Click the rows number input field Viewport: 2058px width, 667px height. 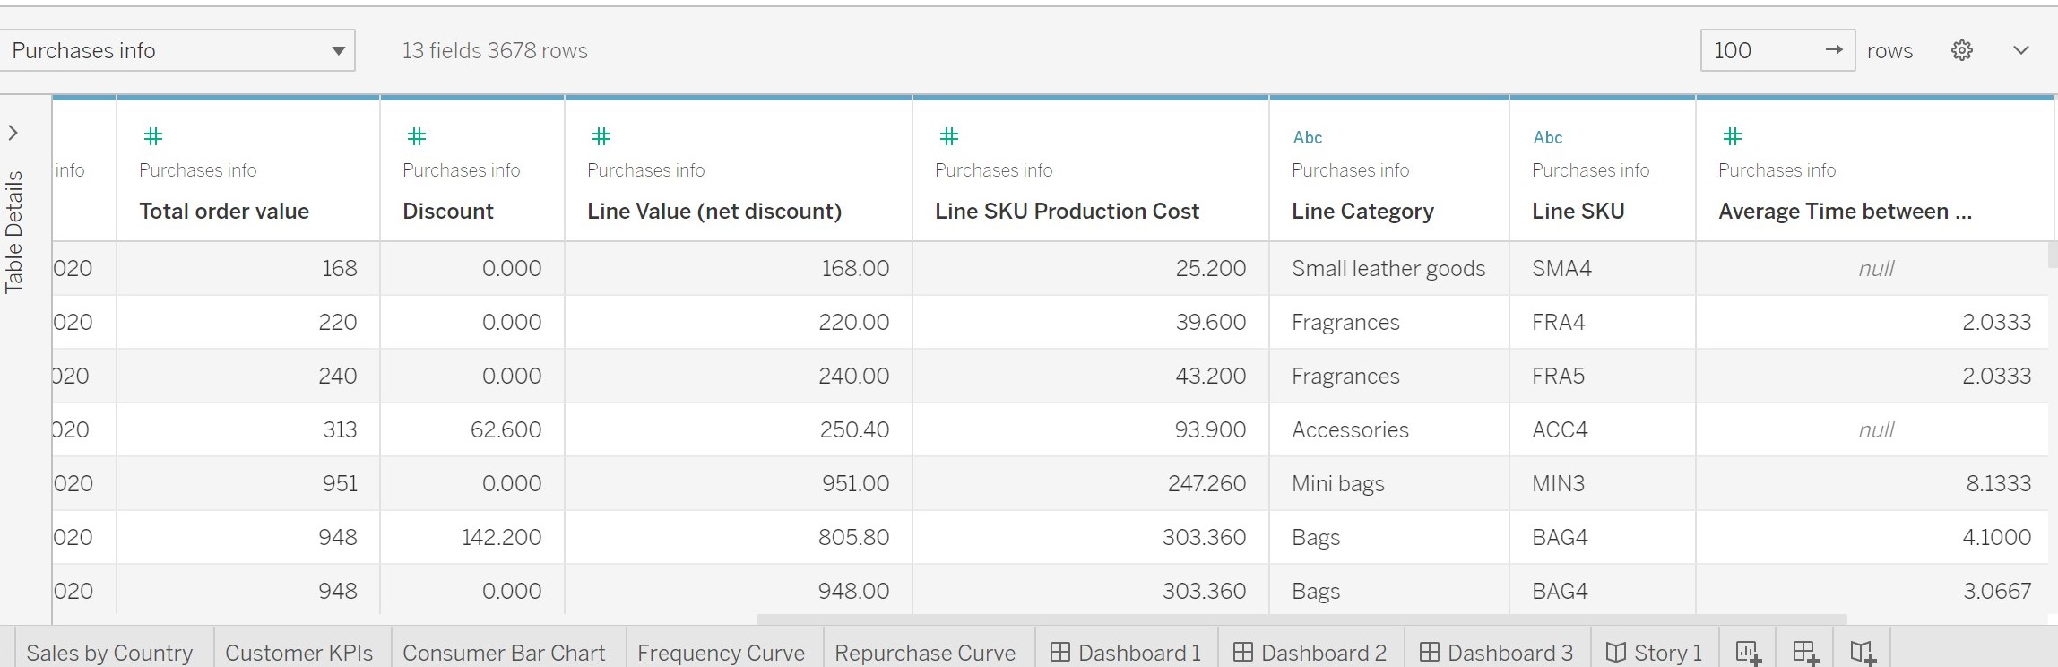pos(1761,50)
